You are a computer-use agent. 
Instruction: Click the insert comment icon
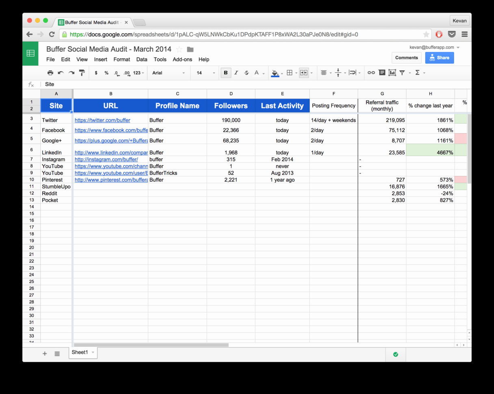click(x=382, y=73)
